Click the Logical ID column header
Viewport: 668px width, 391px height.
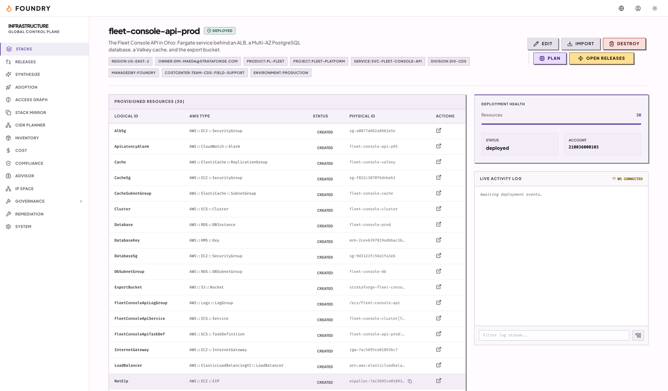click(x=126, y=116)
